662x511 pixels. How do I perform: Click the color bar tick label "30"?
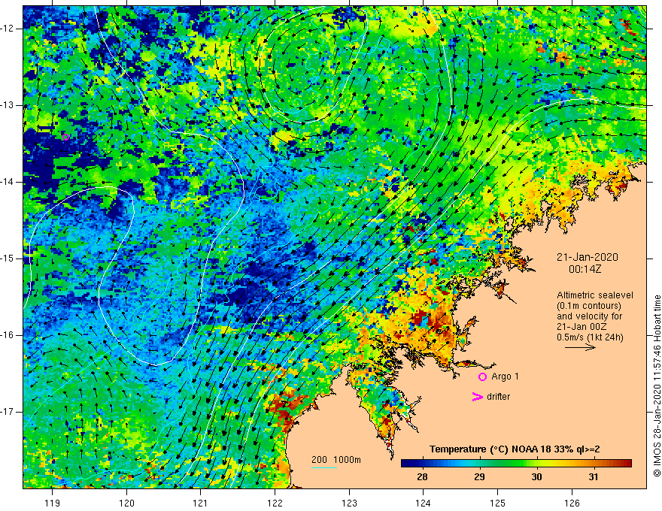pos(536,477)
